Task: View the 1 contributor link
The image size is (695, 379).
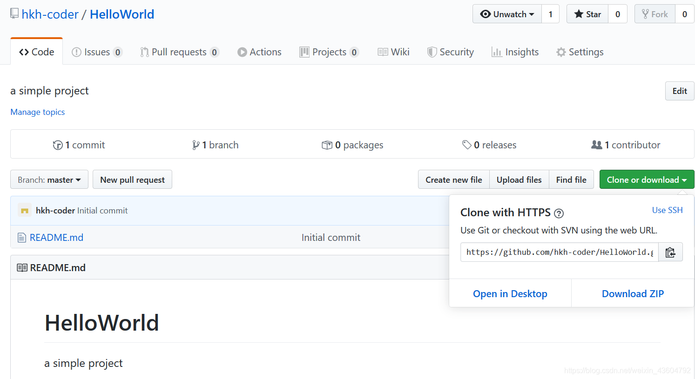Action: click(626, 145)
